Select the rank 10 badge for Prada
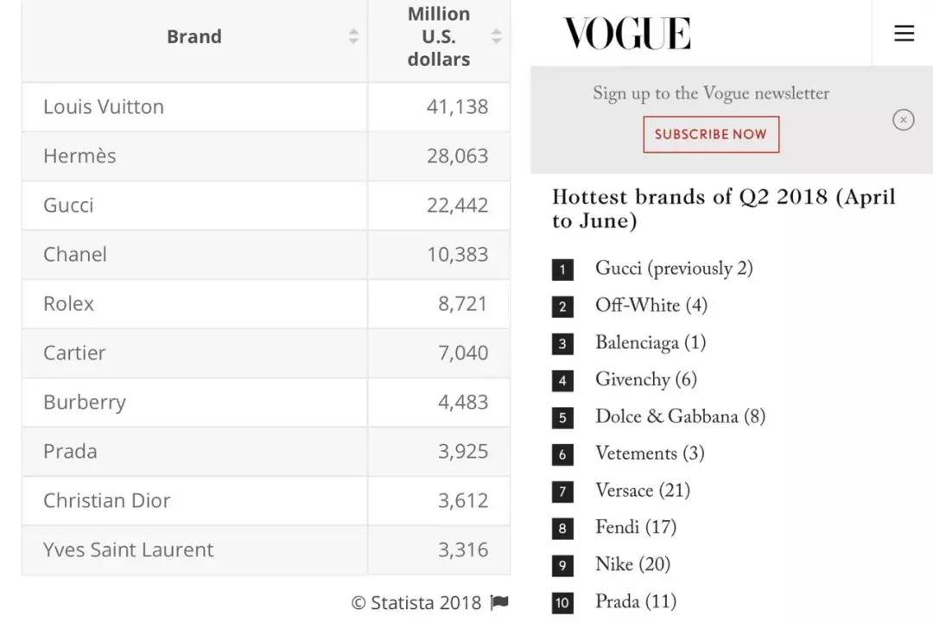 [562, 602]
